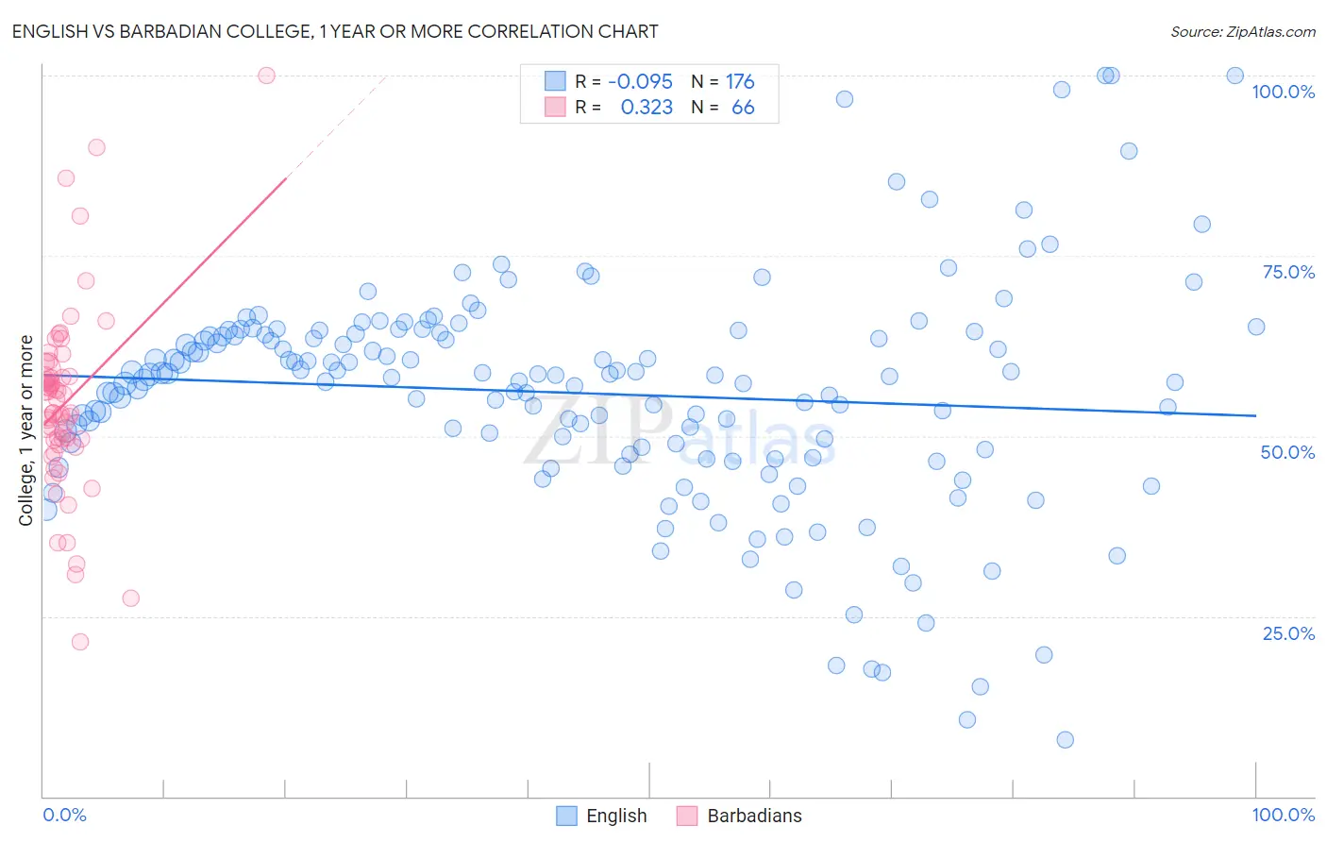Screen dimensions: 1327x842
Task: Click the 100.0% x-axis label at bottom right
Action: (1283, 815)
